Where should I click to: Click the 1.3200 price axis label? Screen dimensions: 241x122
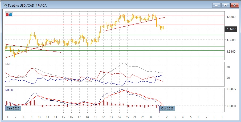point(231,40)
